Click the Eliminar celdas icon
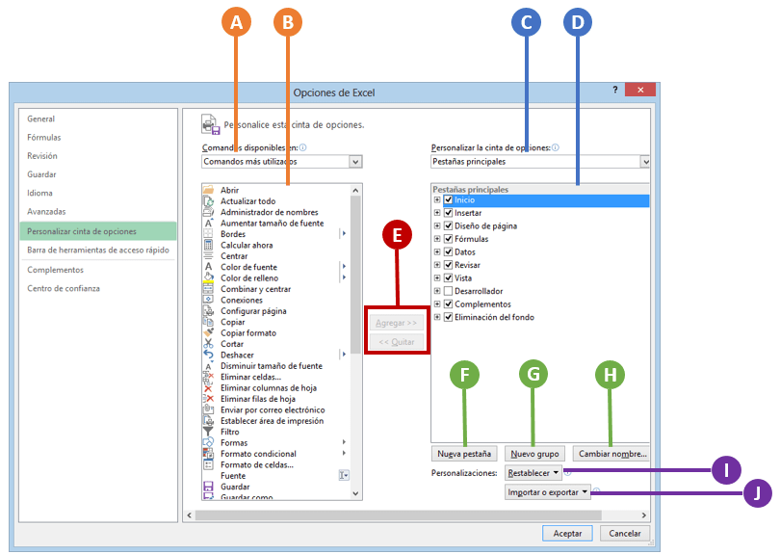780x554 pixels. click(x=208, y=377)
